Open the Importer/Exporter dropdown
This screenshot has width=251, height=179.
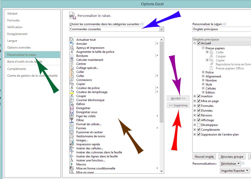234,171
